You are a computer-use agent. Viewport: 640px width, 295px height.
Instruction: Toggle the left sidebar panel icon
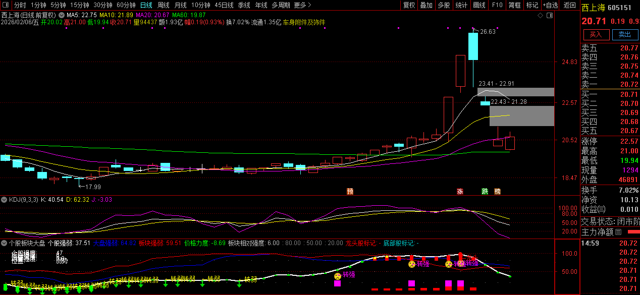tap(5, 5)
